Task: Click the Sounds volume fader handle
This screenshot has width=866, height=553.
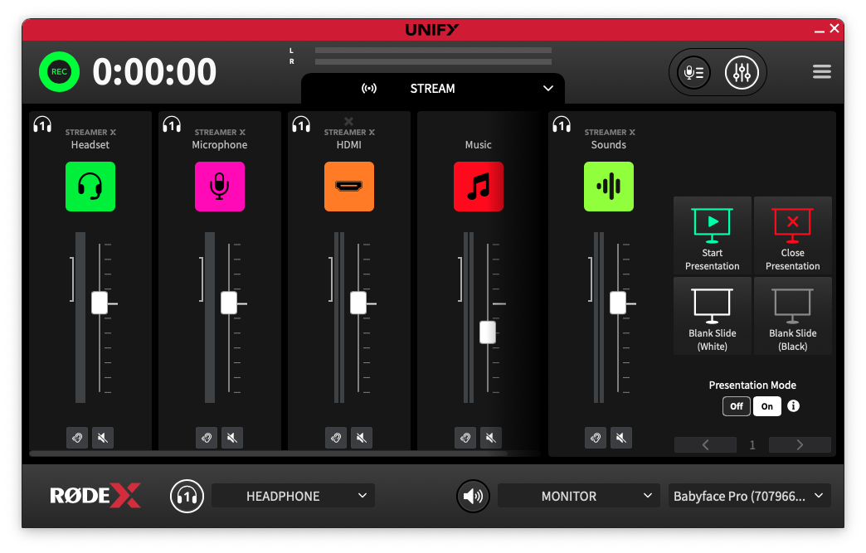Action: [x=618, y=303]
